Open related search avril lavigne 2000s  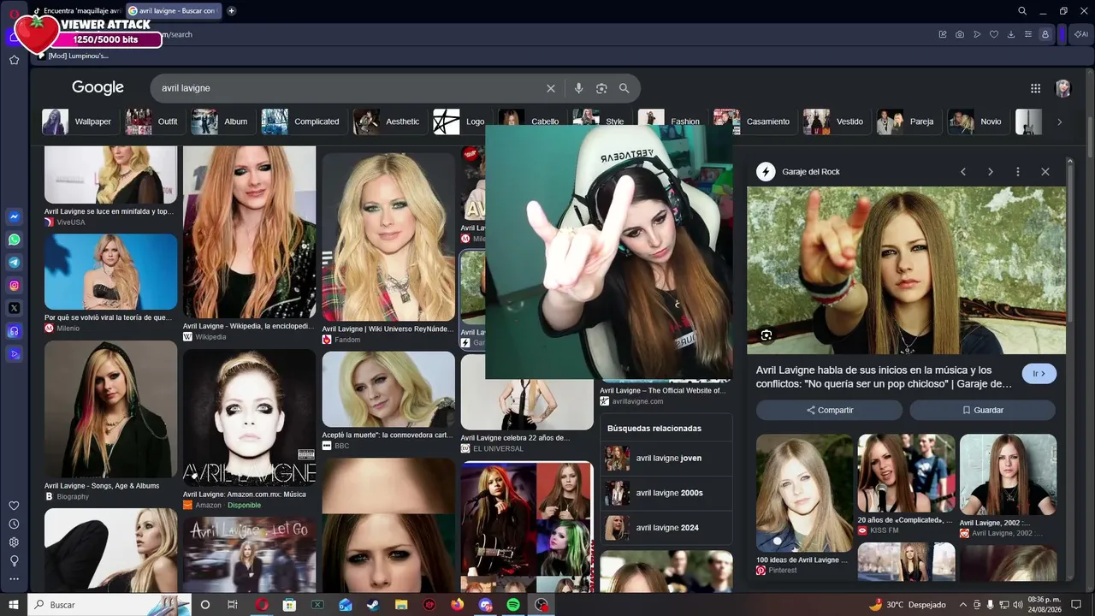[666, 493]
